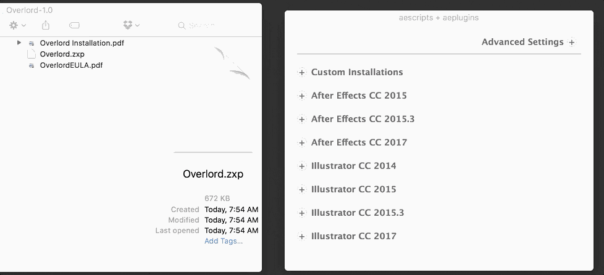Expand Illustrator CC 2014 plus icon
Screen dimensions: 604x275
click(302, 166)
